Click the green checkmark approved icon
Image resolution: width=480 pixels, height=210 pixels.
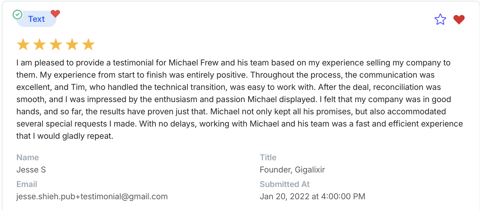click(x=17, y=14)
